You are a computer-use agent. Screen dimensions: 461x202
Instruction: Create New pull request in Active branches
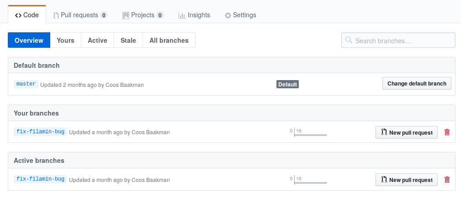tap(406, 180)
